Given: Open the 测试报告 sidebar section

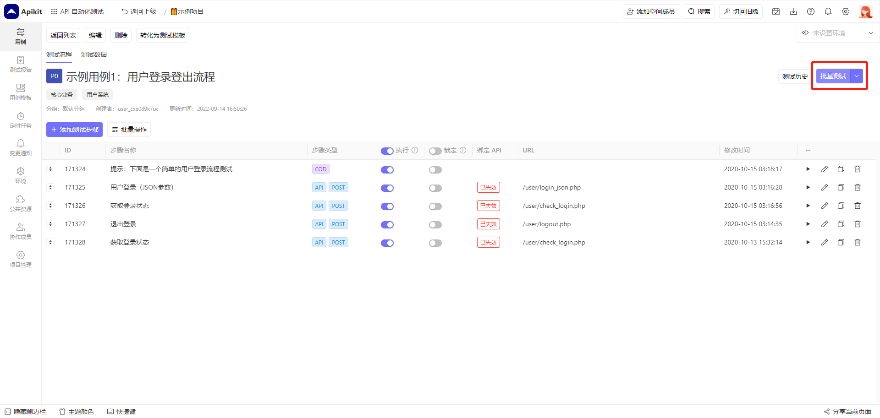Looking at the screenshot, I should (21, 65).
